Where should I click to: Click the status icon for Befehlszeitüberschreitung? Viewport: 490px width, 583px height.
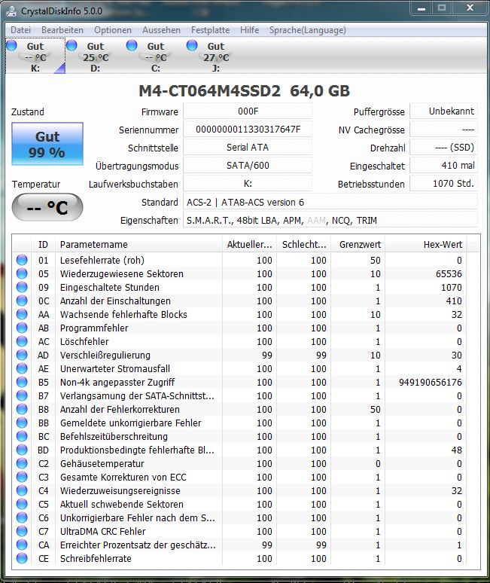[22, 436]
